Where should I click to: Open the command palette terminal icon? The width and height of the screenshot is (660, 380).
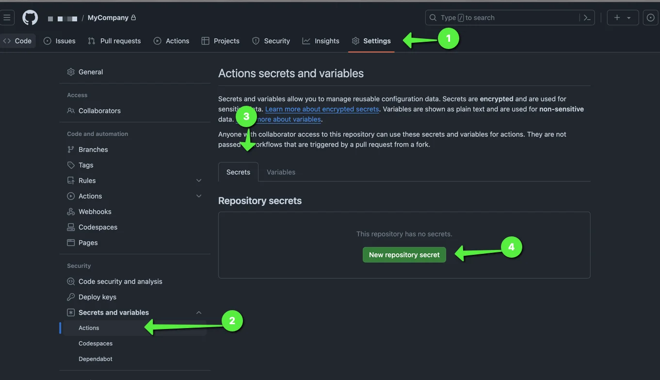(587, 17)
